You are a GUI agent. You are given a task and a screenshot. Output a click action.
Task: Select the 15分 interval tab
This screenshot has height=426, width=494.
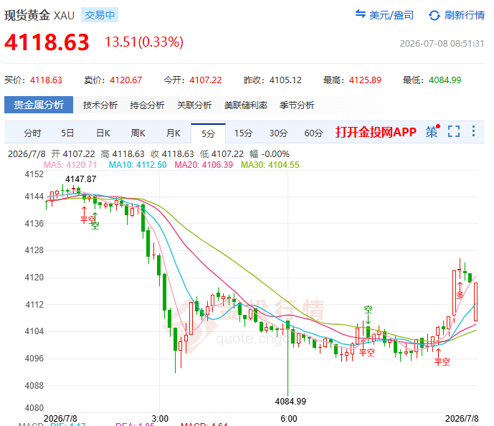tap(243, 133)
